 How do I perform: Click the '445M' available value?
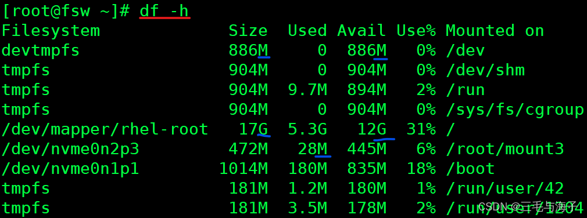367,150
